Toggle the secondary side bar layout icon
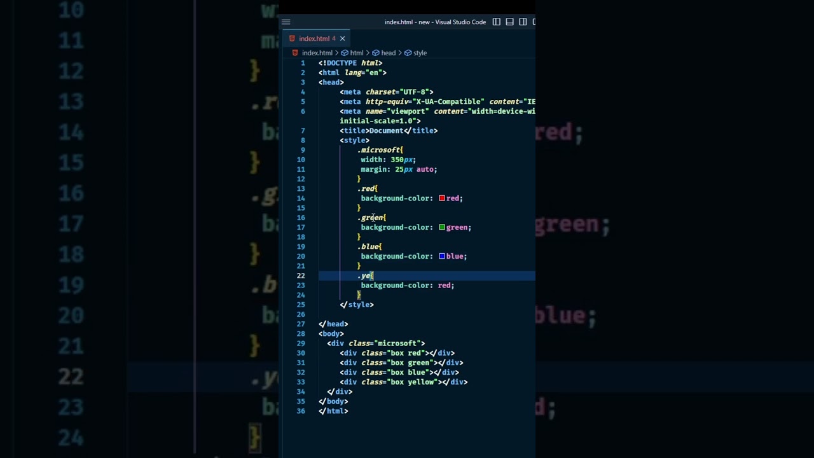This screenshot has height=458, width=814. pyautogui.click(x=523, y=22)
